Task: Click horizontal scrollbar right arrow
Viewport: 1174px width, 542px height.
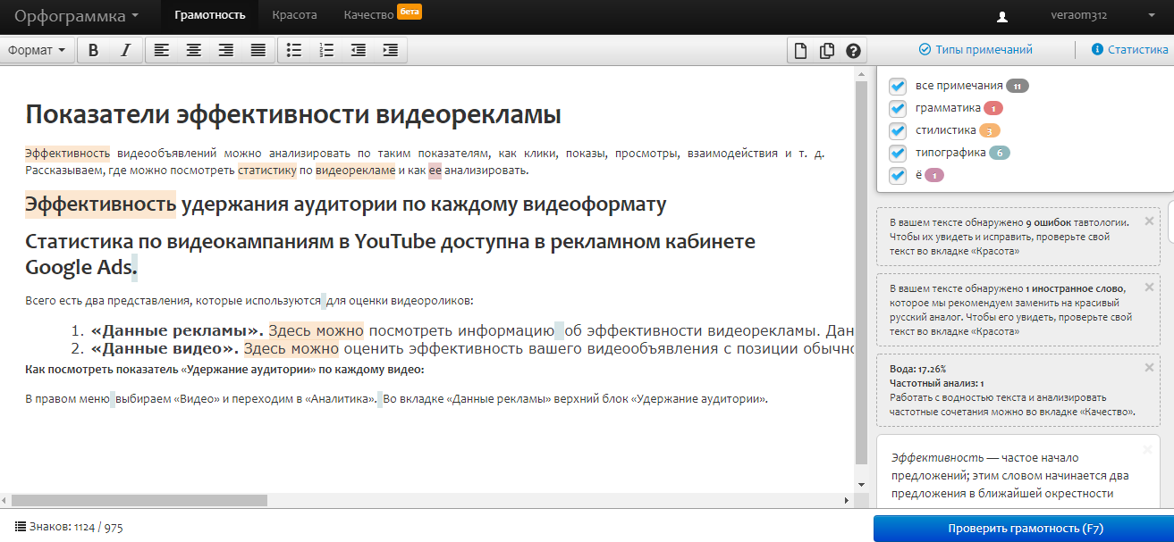Action: click(849, 500)
